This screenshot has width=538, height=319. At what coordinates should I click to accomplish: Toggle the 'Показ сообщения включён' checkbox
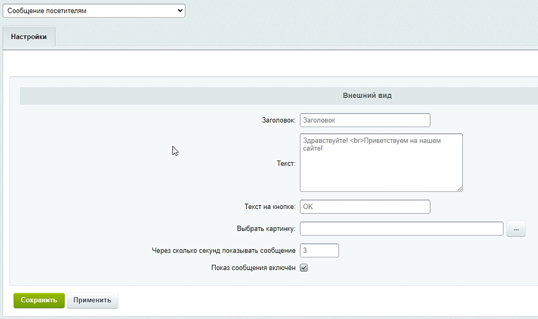[x=304, y=268]
